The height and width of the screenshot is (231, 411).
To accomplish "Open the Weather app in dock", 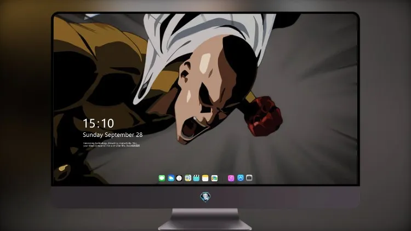I will [x=171, y=178].
